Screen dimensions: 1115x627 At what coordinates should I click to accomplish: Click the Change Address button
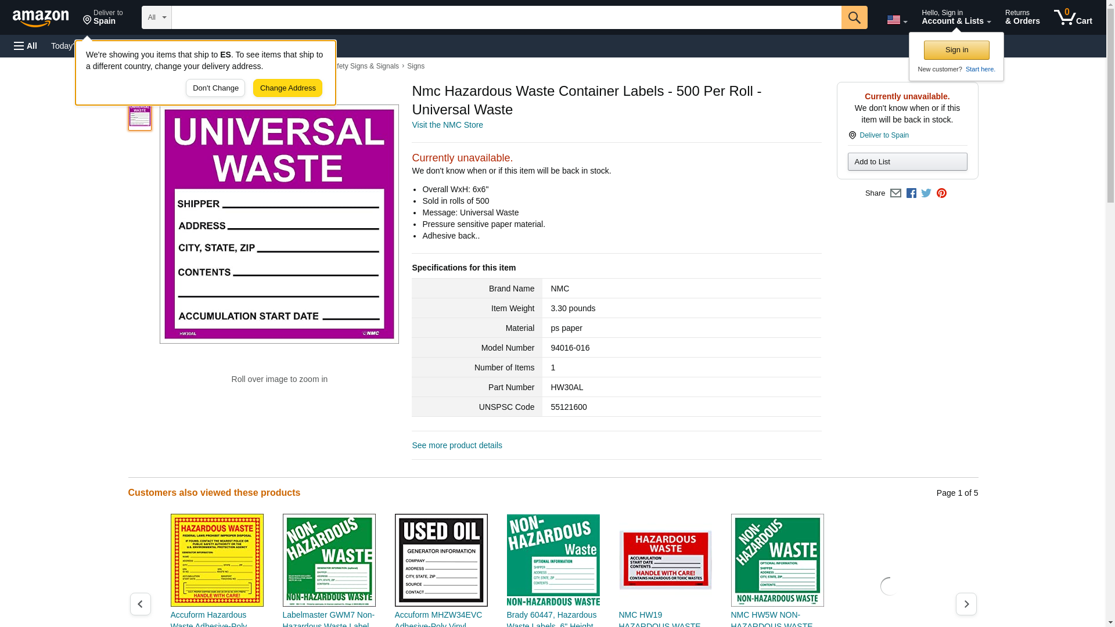(x=287, y=88)
